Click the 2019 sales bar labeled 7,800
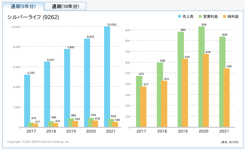245x150 pixels. [67, 88]
